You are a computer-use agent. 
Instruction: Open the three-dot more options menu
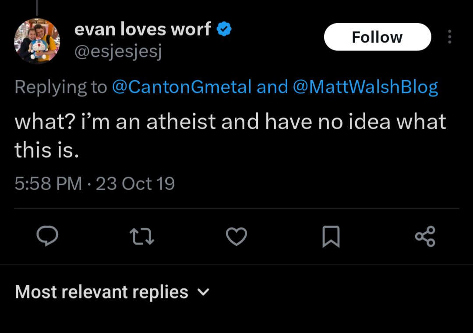click(450, 37)
